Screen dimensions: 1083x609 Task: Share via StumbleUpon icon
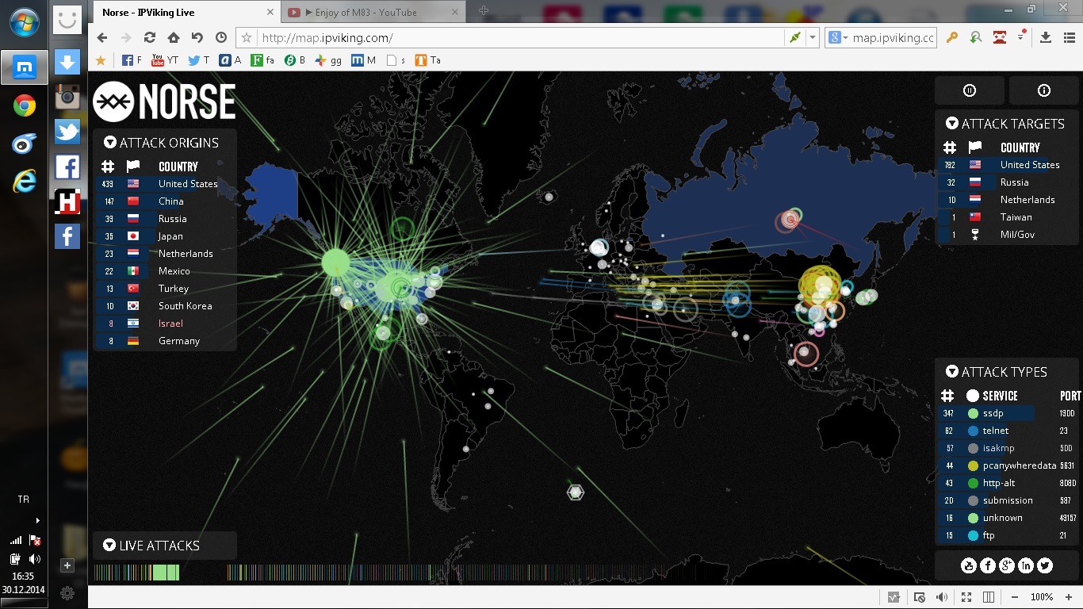(968, 565)
